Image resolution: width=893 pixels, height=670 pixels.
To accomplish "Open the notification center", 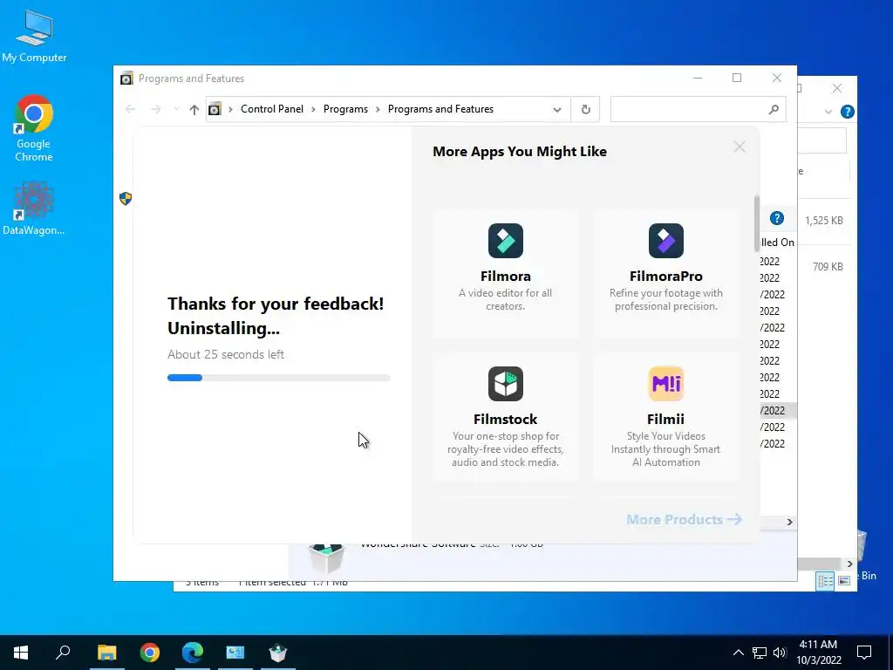I will tap(864, 653).
